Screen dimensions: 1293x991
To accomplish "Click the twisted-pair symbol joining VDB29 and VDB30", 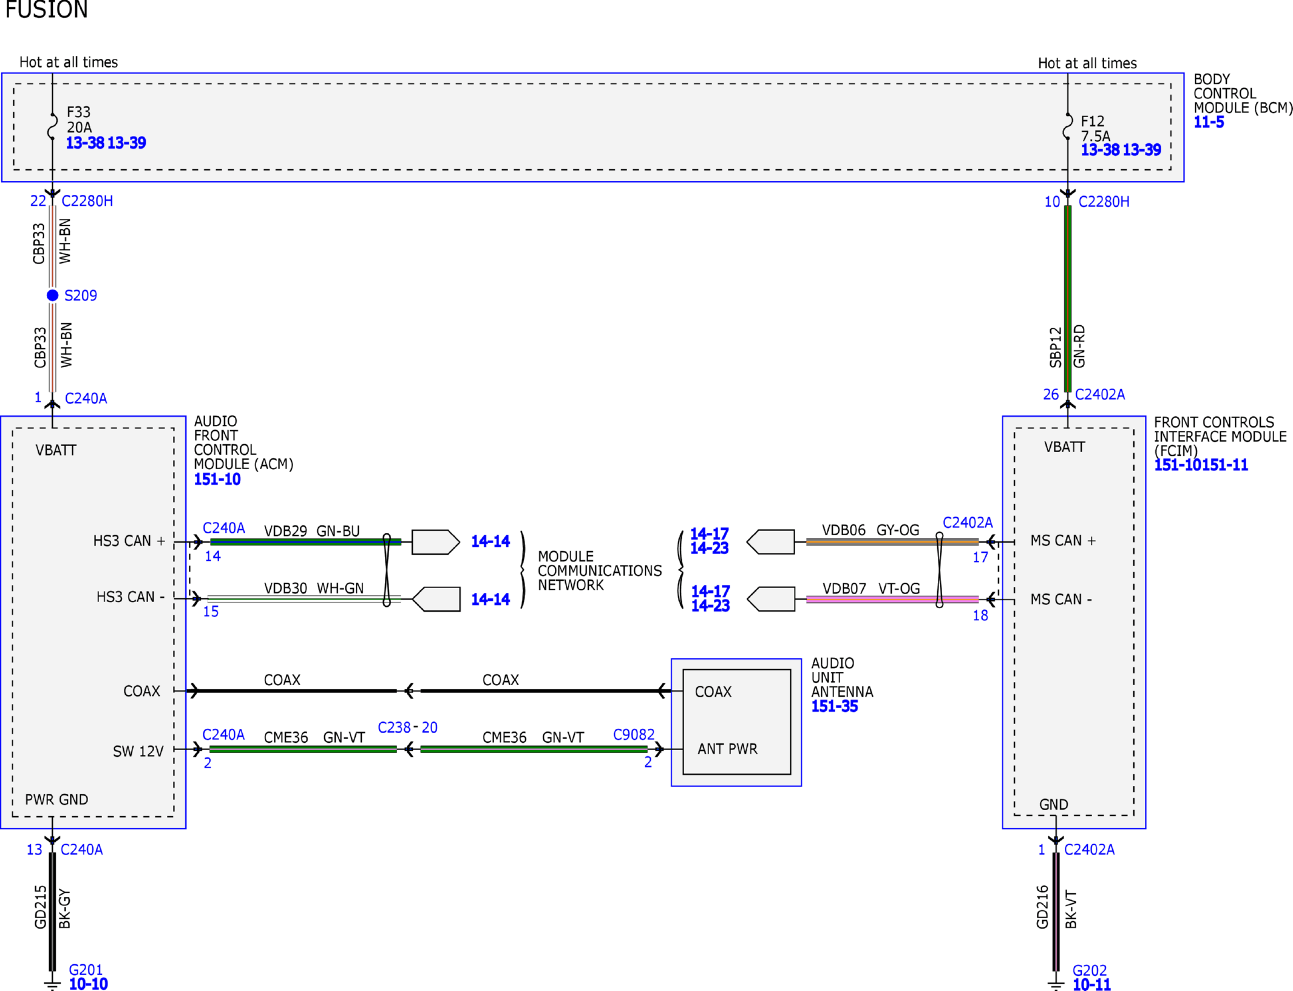I will point(387,570).
